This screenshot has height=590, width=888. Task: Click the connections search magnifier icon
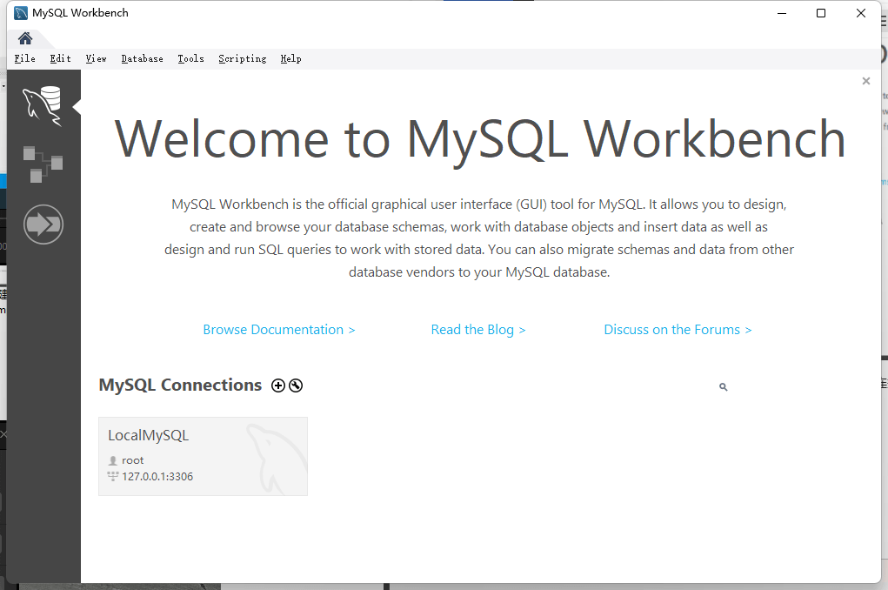[x=724, y=386]
